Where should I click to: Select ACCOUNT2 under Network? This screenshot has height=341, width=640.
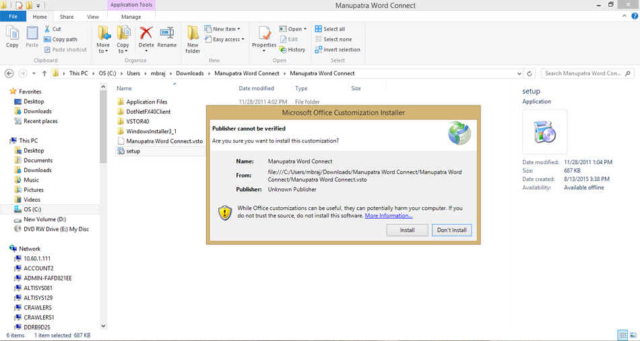point(38,268)
